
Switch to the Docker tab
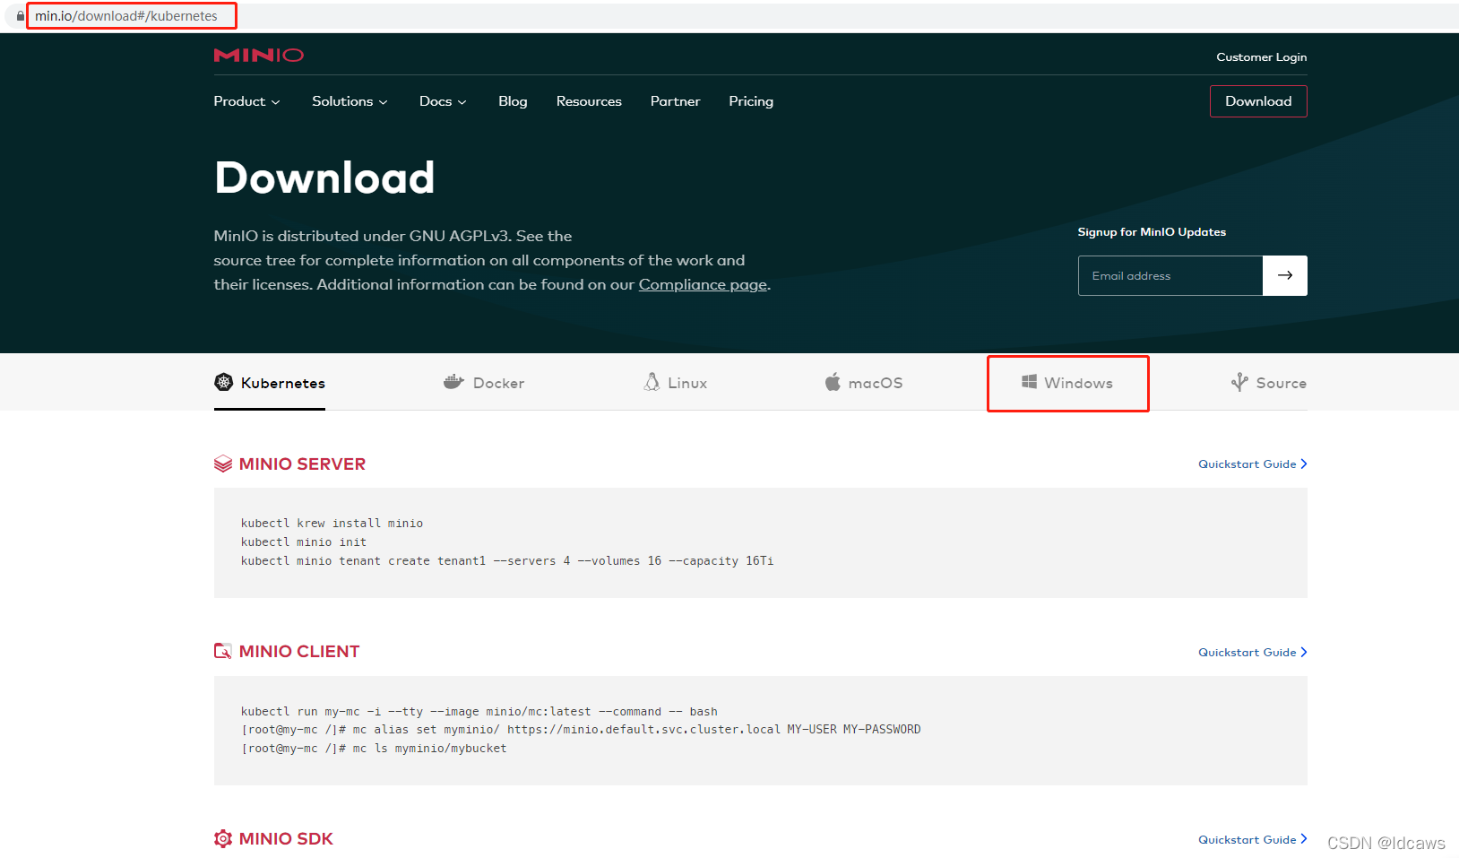484,383
